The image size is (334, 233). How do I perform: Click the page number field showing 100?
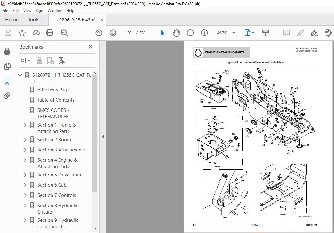128,33
